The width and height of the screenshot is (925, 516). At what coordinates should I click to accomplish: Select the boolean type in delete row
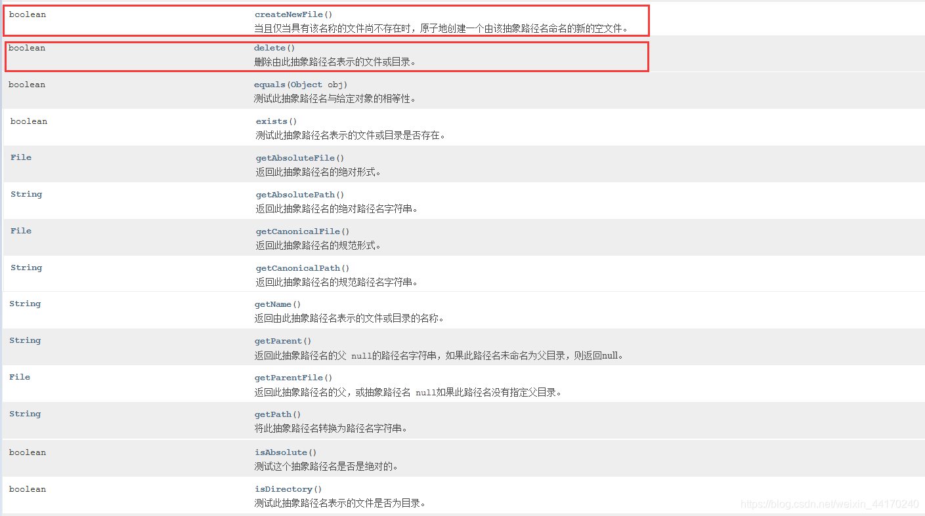point(27,48)
